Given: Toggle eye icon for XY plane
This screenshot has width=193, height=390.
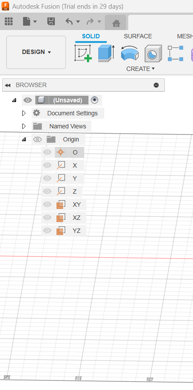Looking at the screenshot, I should [x=47, y=204].
